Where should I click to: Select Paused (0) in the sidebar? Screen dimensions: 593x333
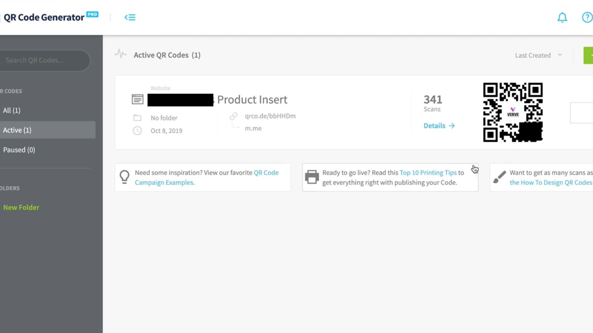click(x=19, y=150)
